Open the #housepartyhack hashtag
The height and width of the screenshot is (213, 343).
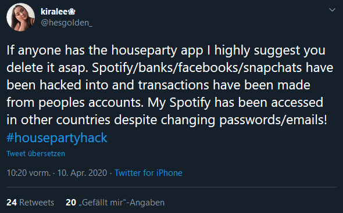(x=57, y=138)
